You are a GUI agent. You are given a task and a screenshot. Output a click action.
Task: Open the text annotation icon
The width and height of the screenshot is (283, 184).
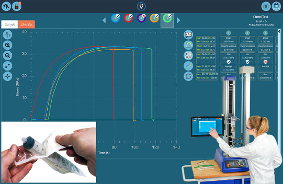[x=188, y=35]
